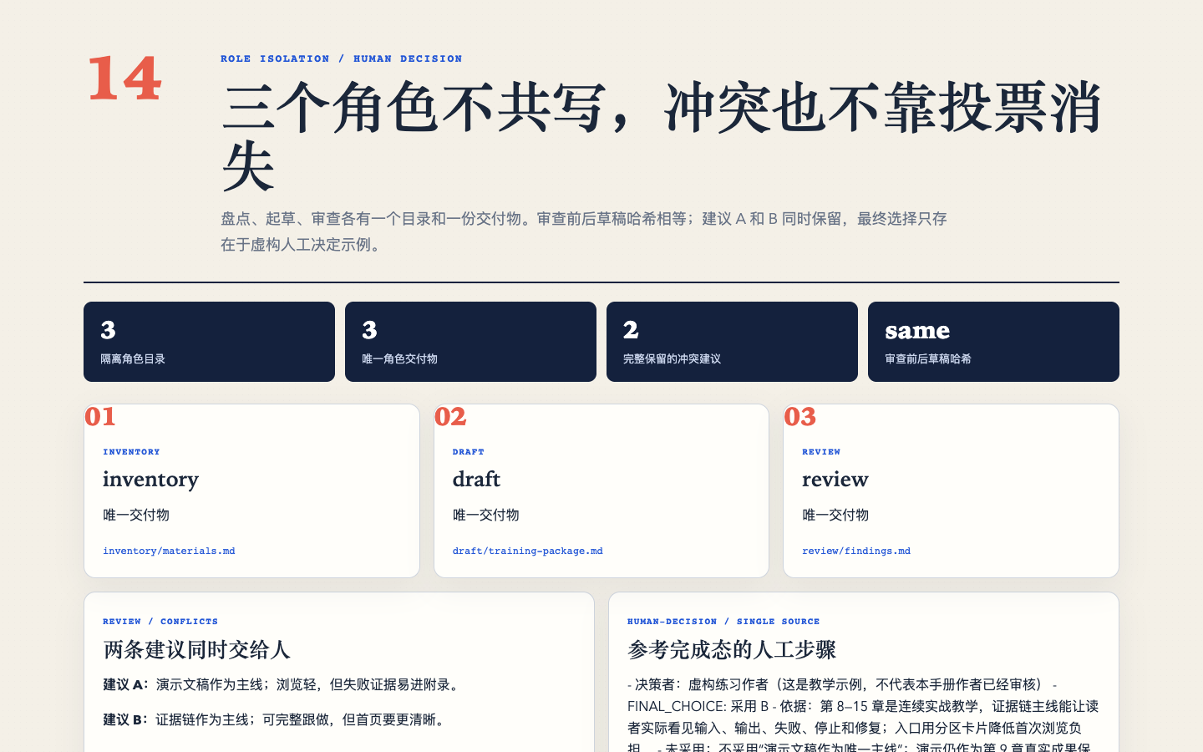The width and height of the screenshot is (1203, 752).
Task: Click the heading 参考完成态的人工步骤
Action: (732, 650)
